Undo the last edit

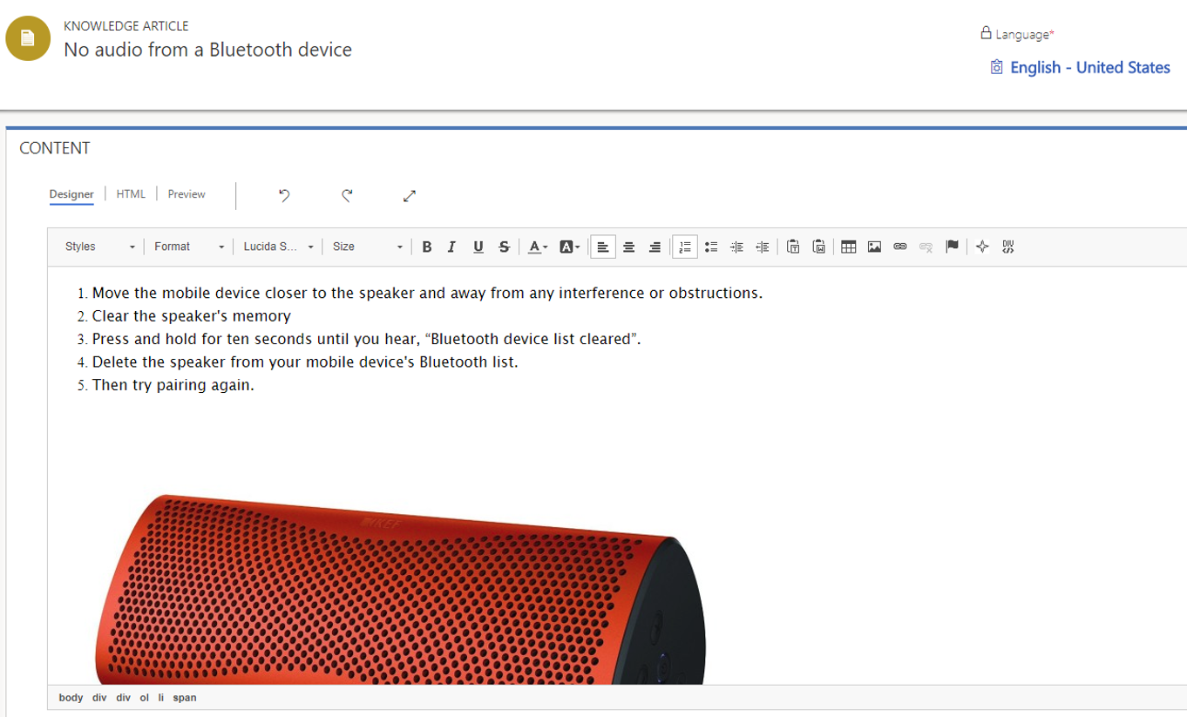tap(284, 196)
